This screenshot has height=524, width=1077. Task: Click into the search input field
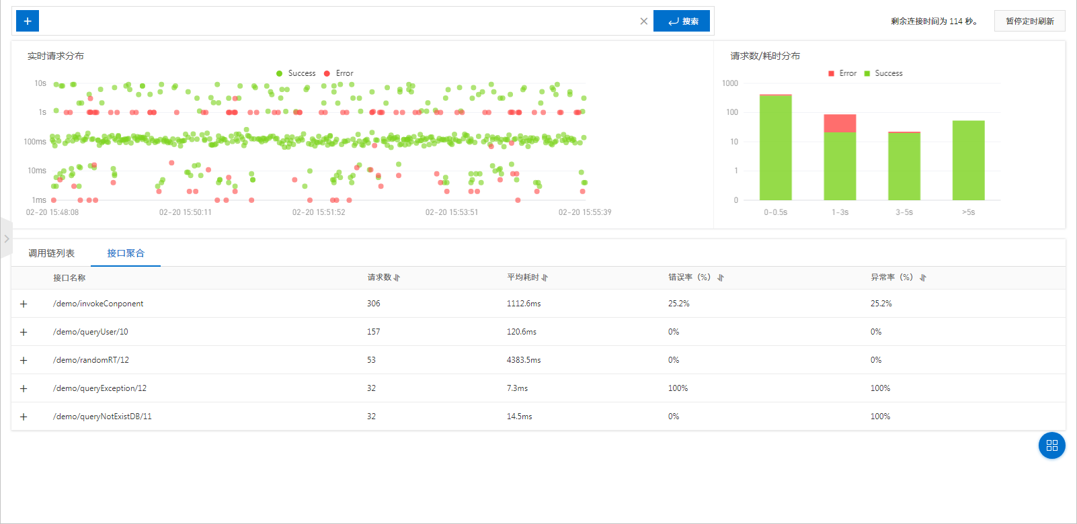[x=338, y=21]
